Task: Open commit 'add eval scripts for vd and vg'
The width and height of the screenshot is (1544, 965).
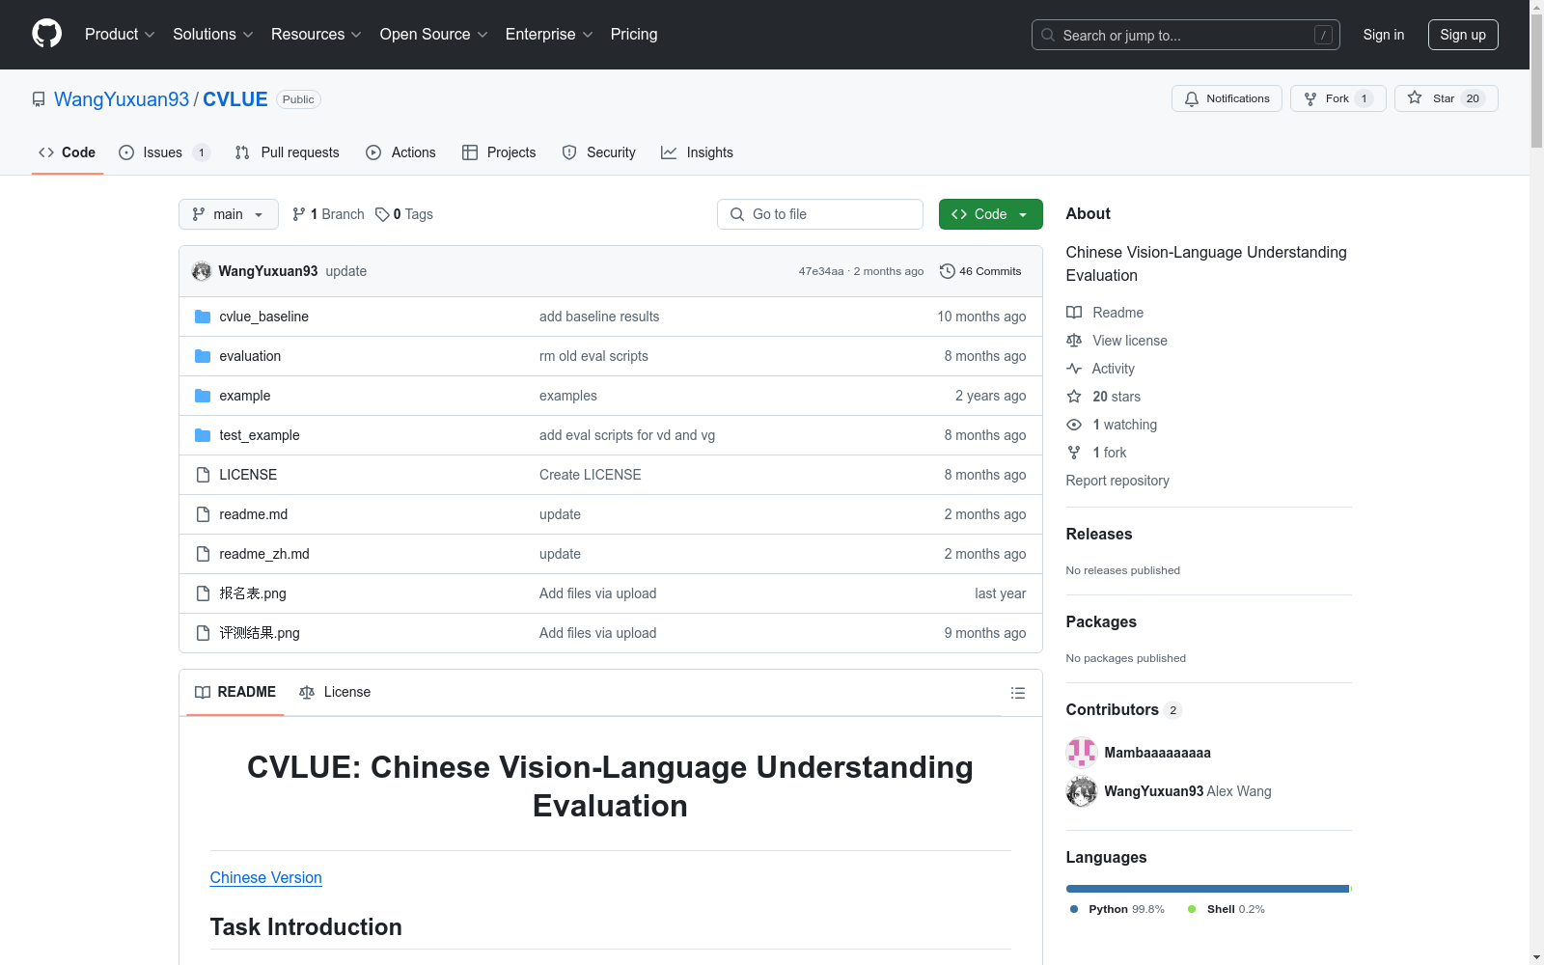Action: pos(627,435)
